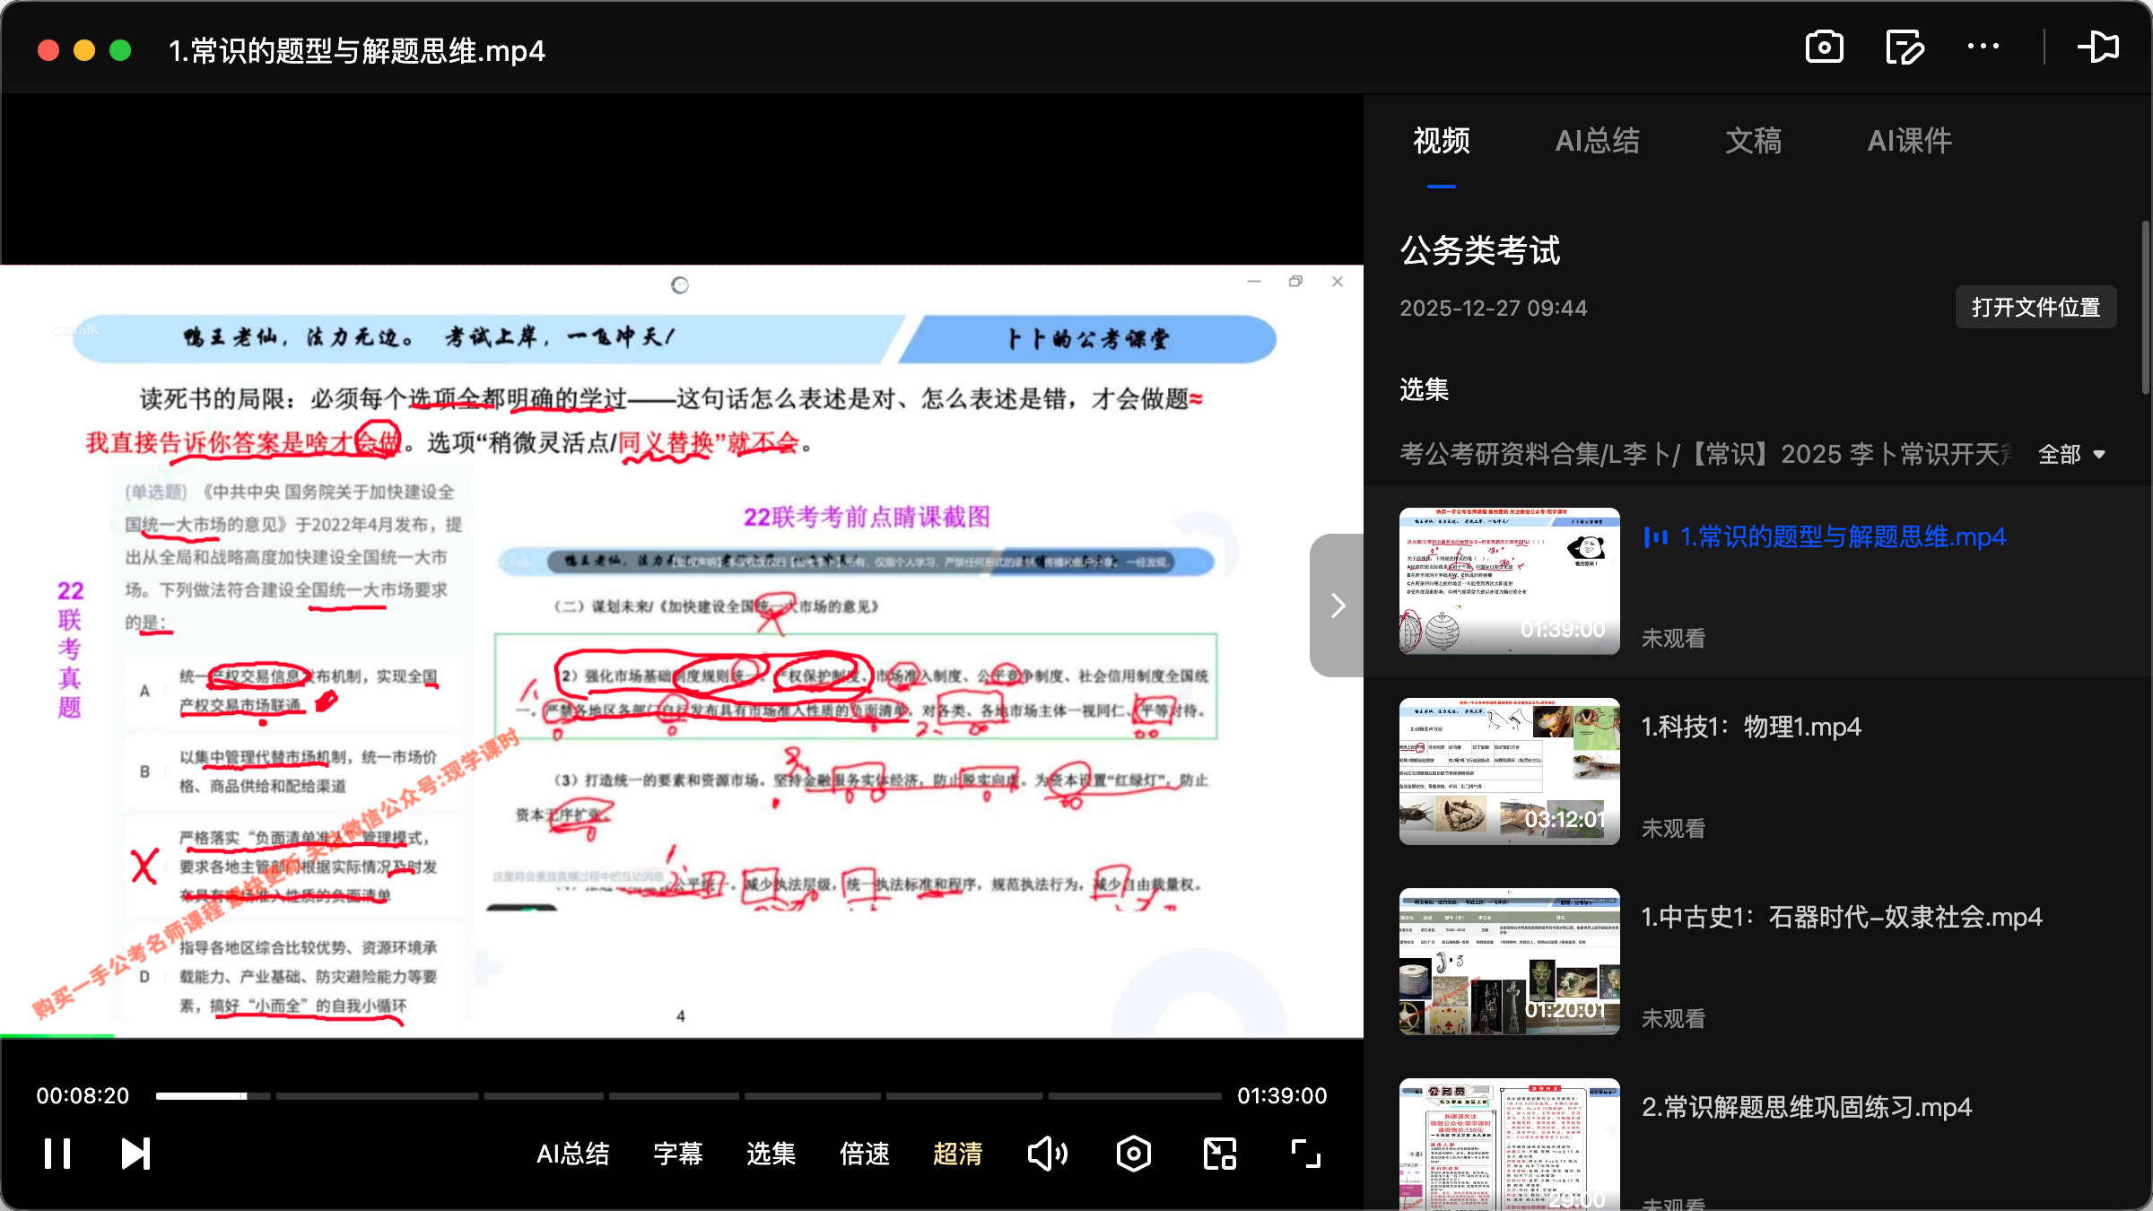The width and height of the screenshot is (2153, 1211).
Task: Toggle subtitles via 字幕 control
Action: [677, 1154]
